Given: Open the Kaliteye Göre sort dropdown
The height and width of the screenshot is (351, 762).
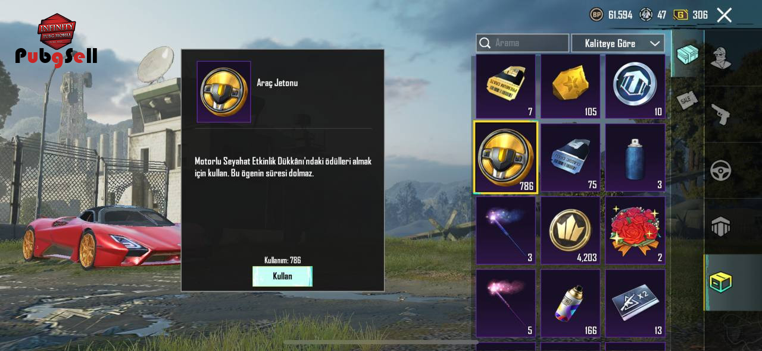Looking at the screenshot, I should (x=618, y=43).
